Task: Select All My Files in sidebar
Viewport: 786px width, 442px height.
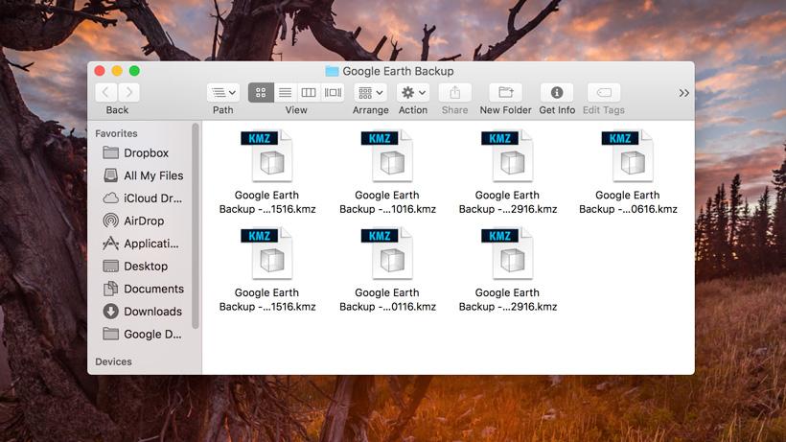Action: click(x=152, y=175)
